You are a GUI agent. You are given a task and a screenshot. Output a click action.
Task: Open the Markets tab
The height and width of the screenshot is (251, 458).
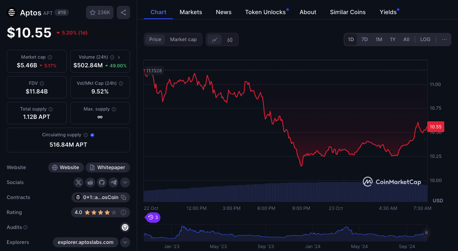pyautogui.click(x=191, y=12)
